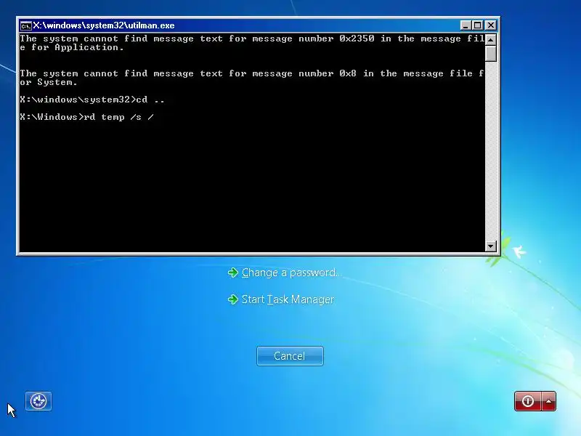This screenshot has height=436, width=581.
Task: Click the green arrow beside Change a password
Action: tap(233, 272)
